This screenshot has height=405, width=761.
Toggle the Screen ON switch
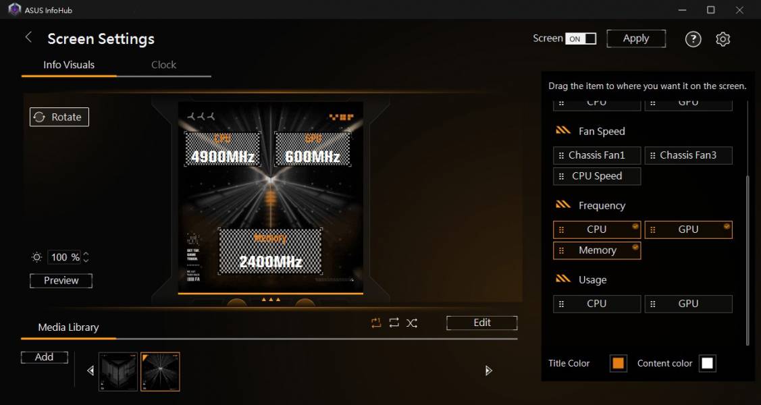[x=581, y=38]
